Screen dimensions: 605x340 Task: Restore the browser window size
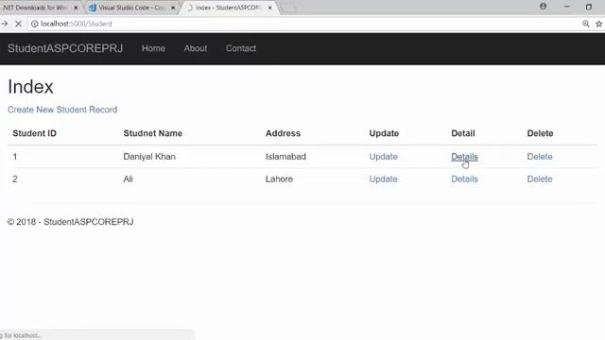click(x=589, y=7)
